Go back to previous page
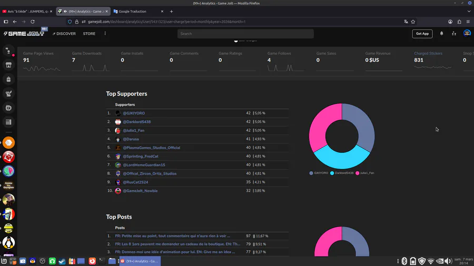Image resolution: width=474 pixels, height=266 pixels. coord(15,22)
